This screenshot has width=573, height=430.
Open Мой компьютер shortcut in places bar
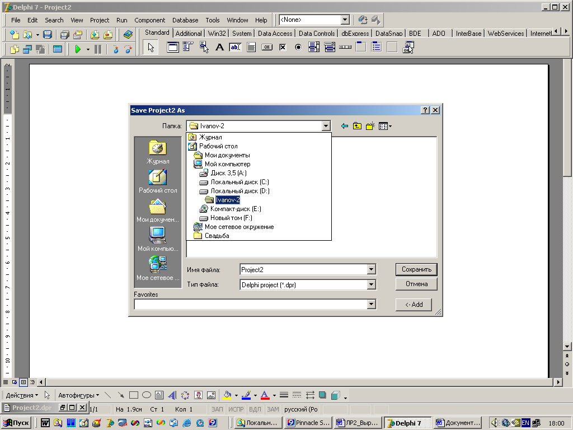click(x=158, y=240)
